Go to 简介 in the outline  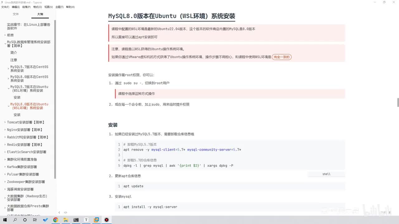(x=14, y=53)
